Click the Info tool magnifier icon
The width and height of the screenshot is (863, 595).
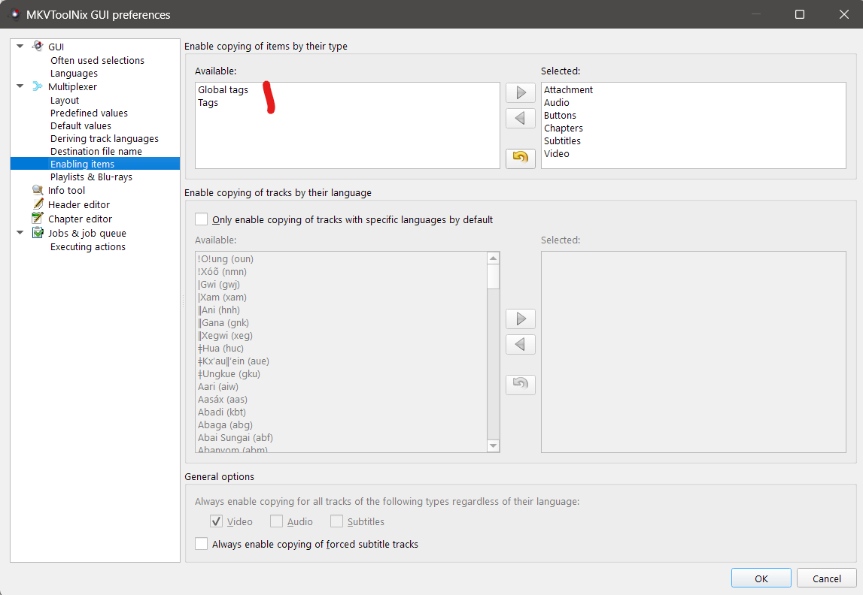tap(38, 190)
